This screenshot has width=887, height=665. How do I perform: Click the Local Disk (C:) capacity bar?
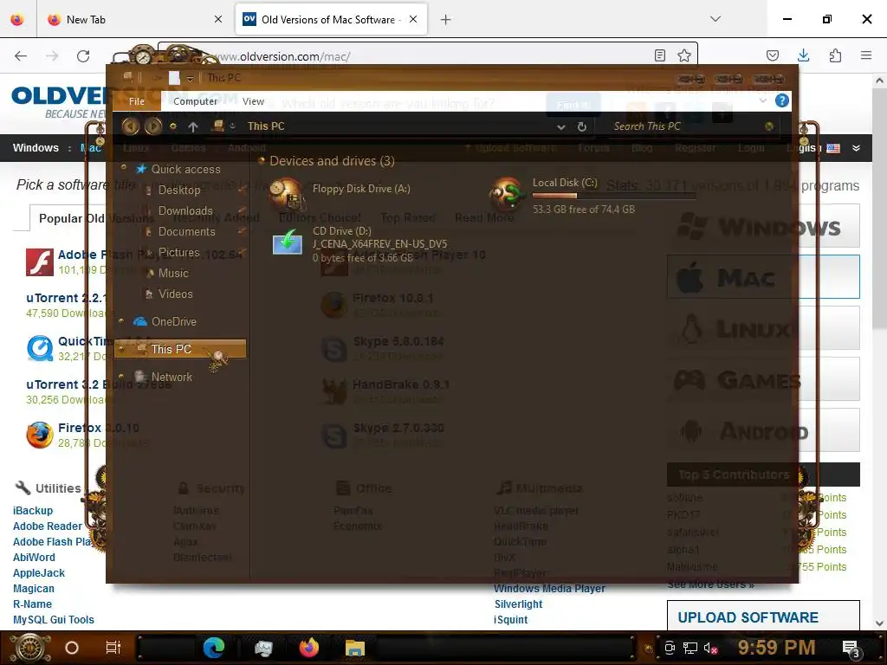[614, 196]
